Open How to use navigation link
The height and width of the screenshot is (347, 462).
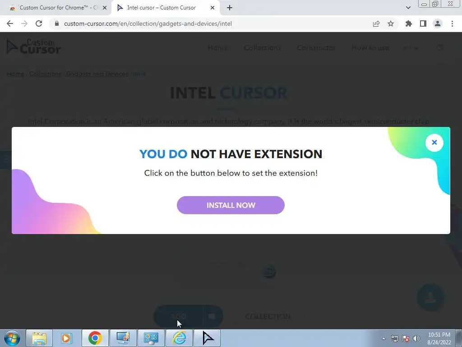[x=370, y=48]
